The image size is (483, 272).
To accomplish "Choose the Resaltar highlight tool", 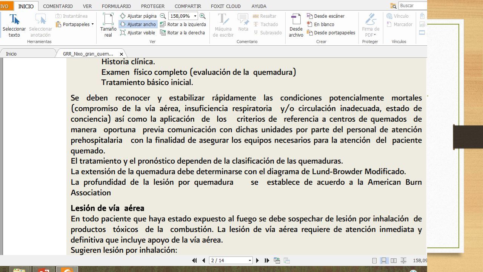I will (x=264, y=16).
